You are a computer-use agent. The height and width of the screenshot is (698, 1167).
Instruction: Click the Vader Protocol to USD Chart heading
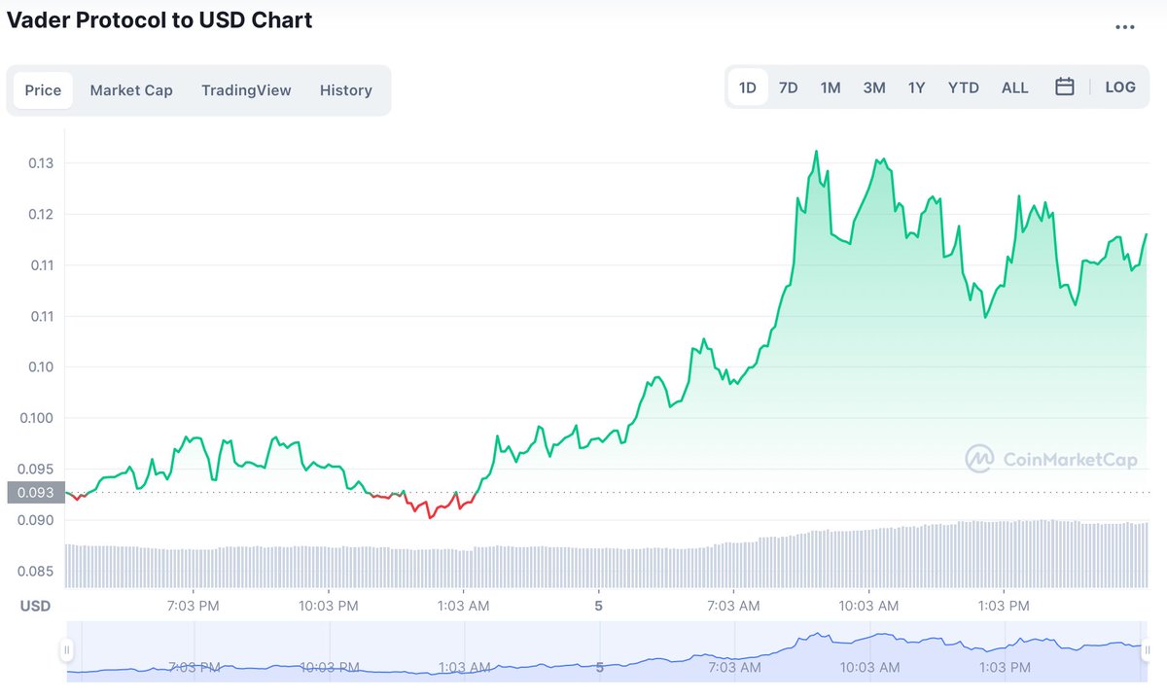(x=159, y=19)
